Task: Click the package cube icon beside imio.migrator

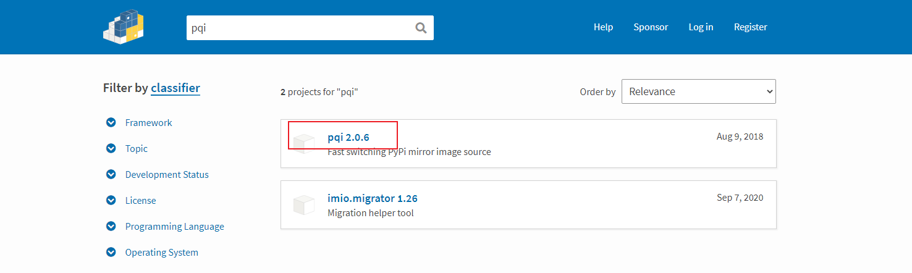Action: tap(304, 205)
